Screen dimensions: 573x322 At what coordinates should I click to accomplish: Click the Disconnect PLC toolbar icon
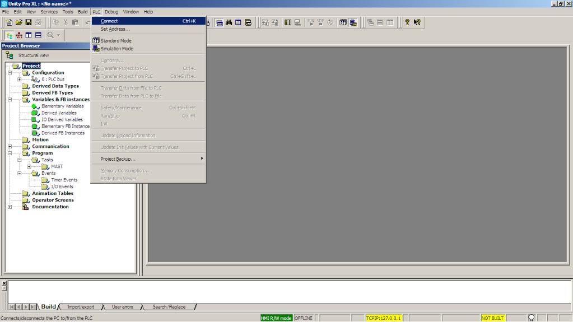(x=297, y=22)
